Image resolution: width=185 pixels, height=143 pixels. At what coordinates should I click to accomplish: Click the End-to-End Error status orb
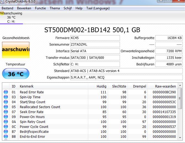pos(6,136)
